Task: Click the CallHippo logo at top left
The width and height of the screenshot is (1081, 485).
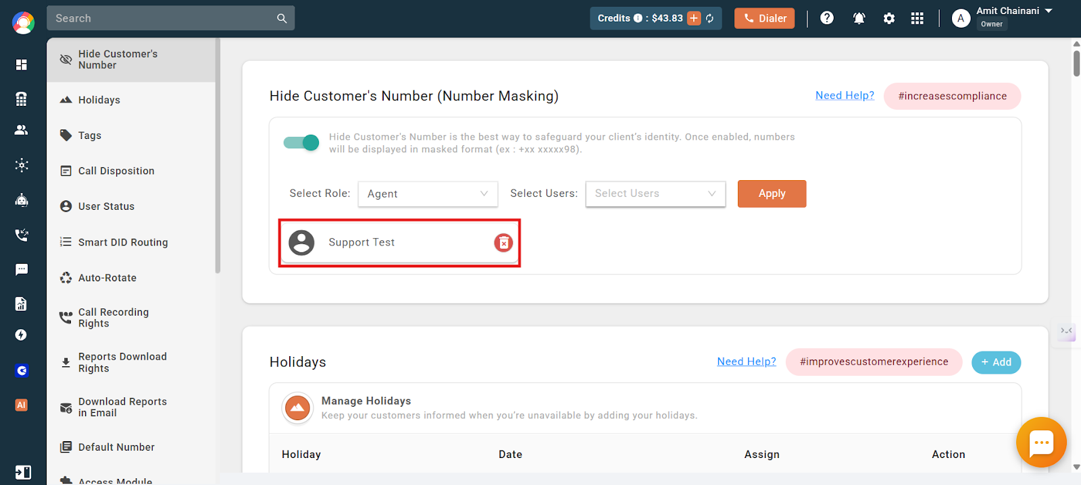Action: pos(23,23)
